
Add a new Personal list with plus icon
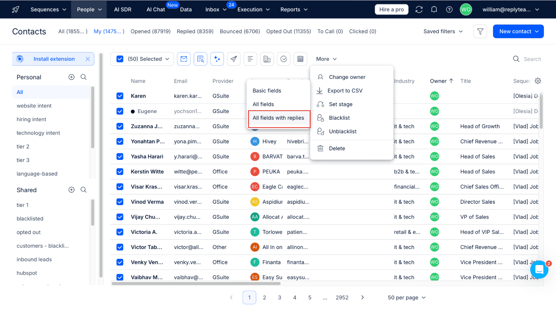coord(71,77)
